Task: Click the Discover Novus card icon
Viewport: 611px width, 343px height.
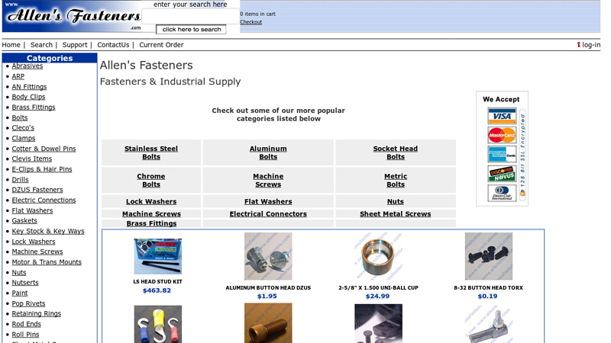Action: (x=502, y=174)
